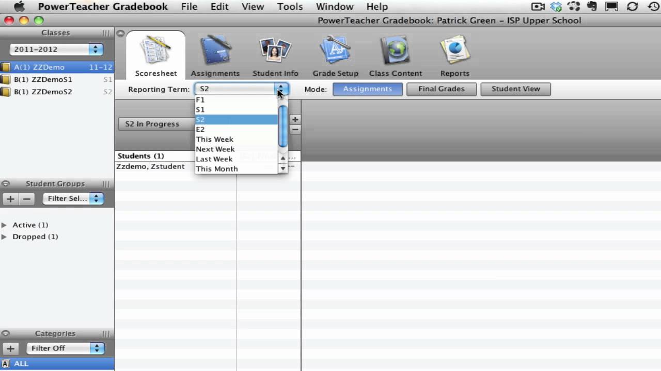This screenshot has height=371, width=661.
Task: Remove student group with minus button
Action: click(x=27, y=198)
